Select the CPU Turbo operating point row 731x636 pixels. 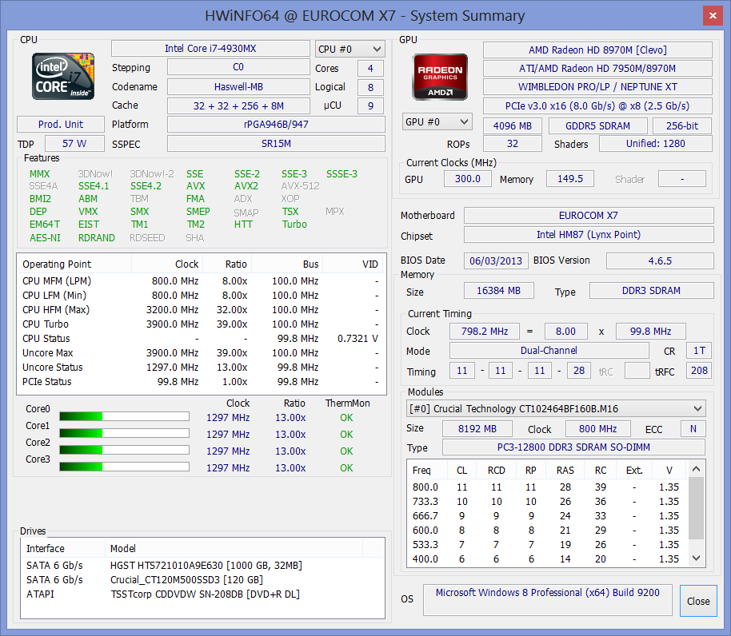(202, 324)
